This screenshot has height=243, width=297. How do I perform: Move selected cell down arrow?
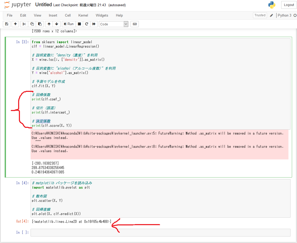(x=56, y=24)
